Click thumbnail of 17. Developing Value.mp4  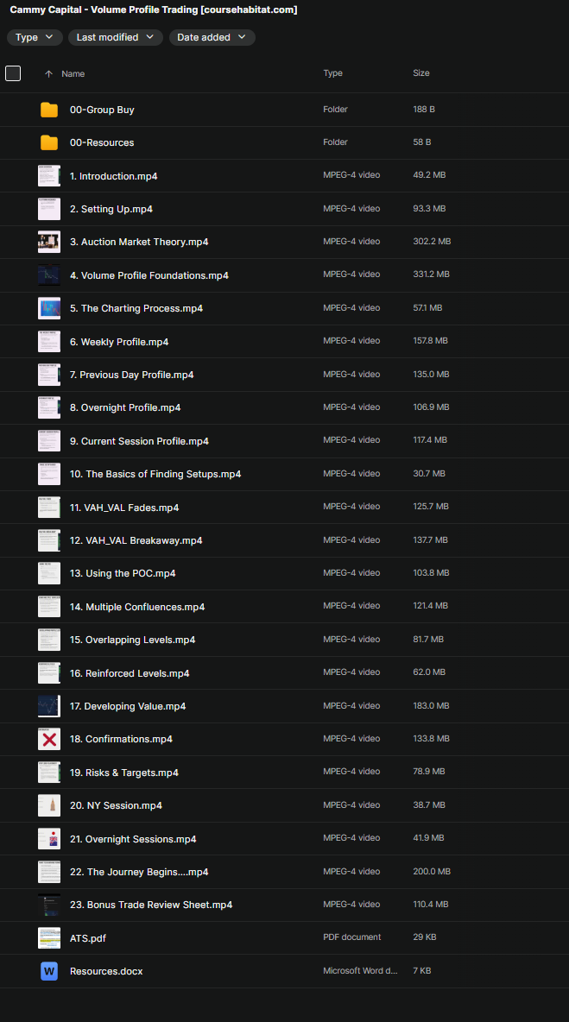[49, 706]
